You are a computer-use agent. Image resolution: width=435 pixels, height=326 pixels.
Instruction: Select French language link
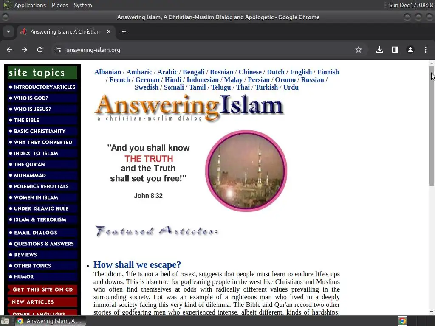tap(119, 79)
